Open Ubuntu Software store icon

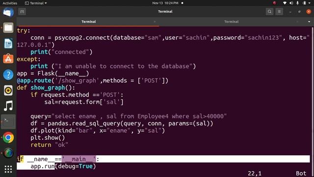pos(8,59)
